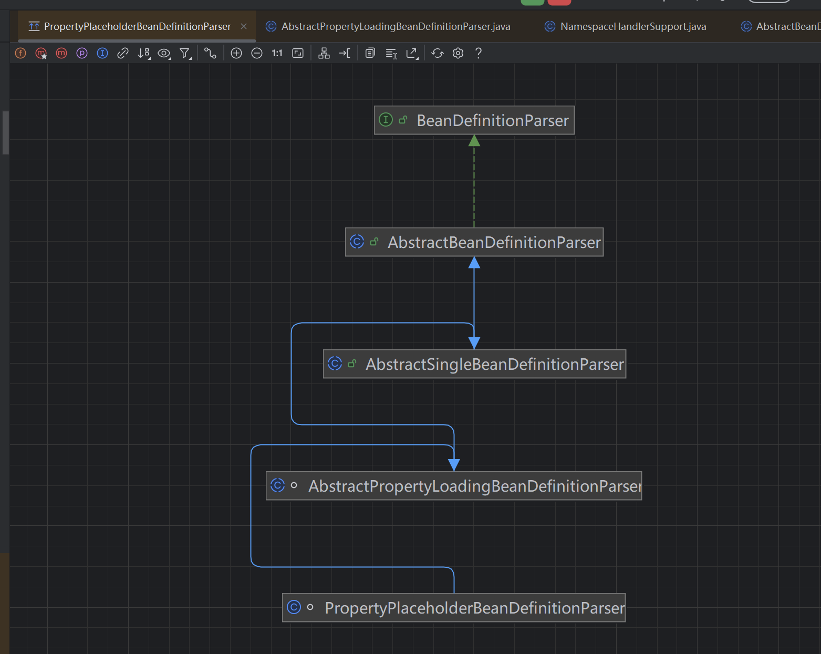Click the interface icon on BeanDefinitionParser node

386,120
